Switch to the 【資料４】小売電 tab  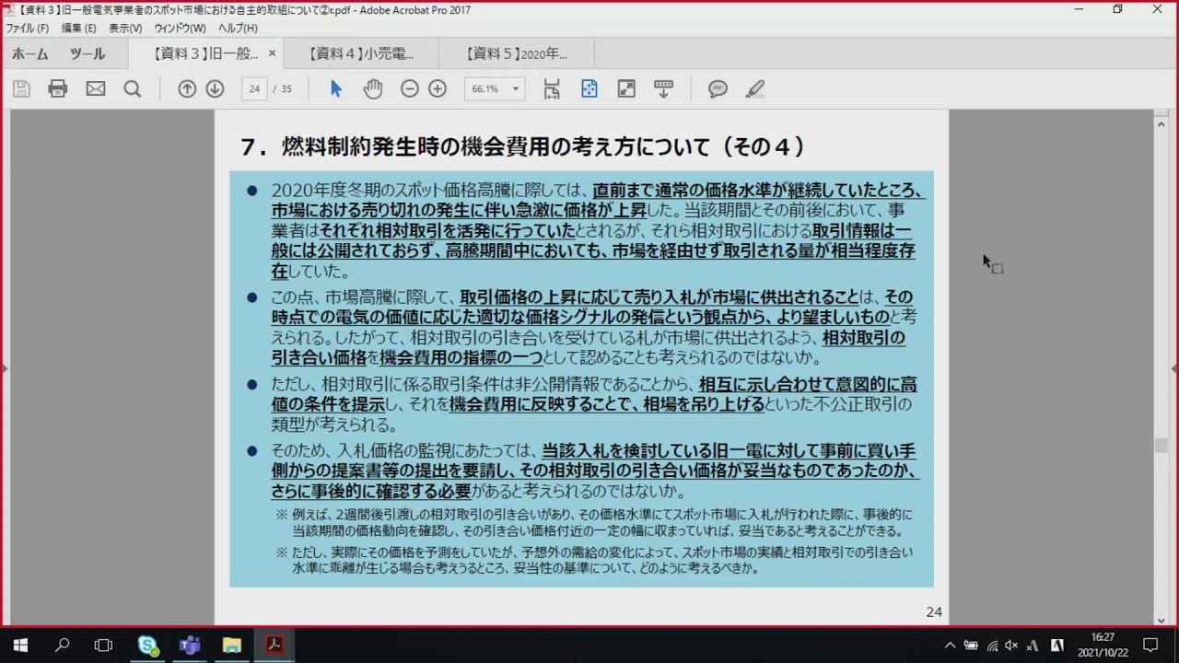tap(360, 54)
